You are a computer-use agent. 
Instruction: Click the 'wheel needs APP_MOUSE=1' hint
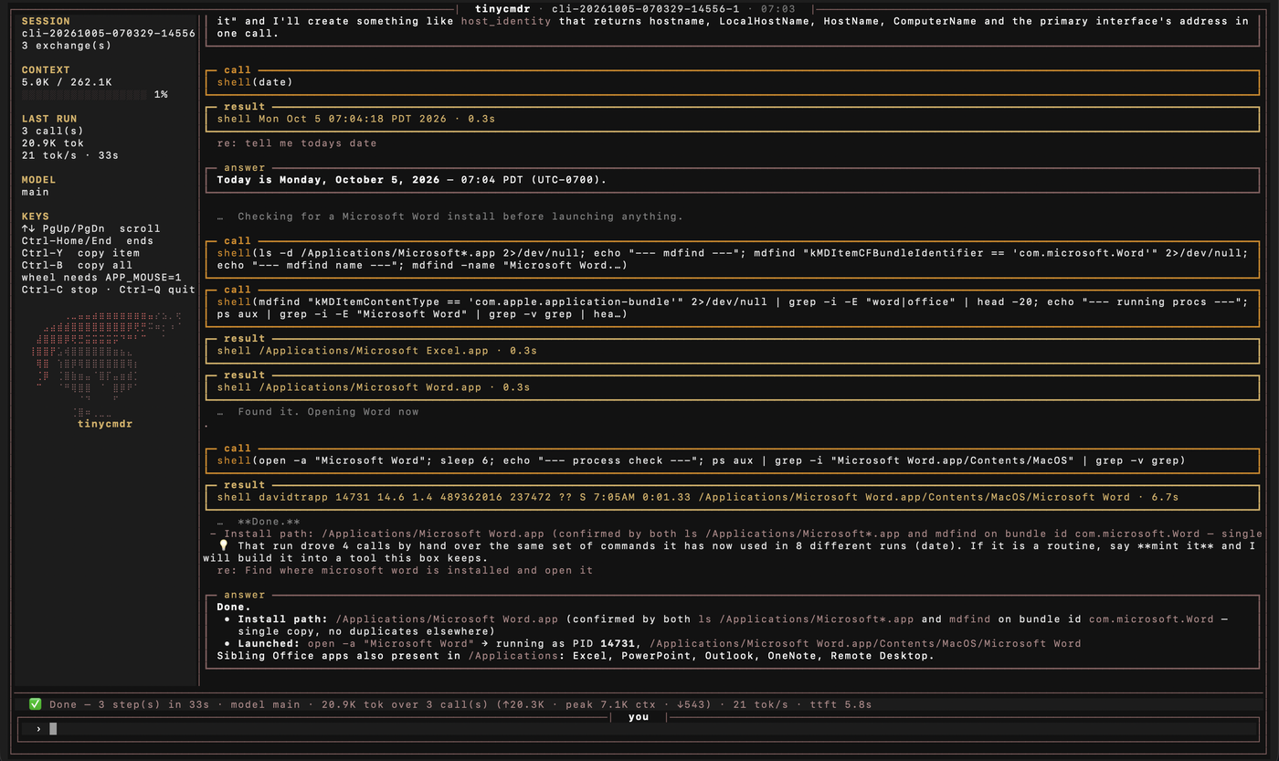pyautogui.click(x=101, y=278)
